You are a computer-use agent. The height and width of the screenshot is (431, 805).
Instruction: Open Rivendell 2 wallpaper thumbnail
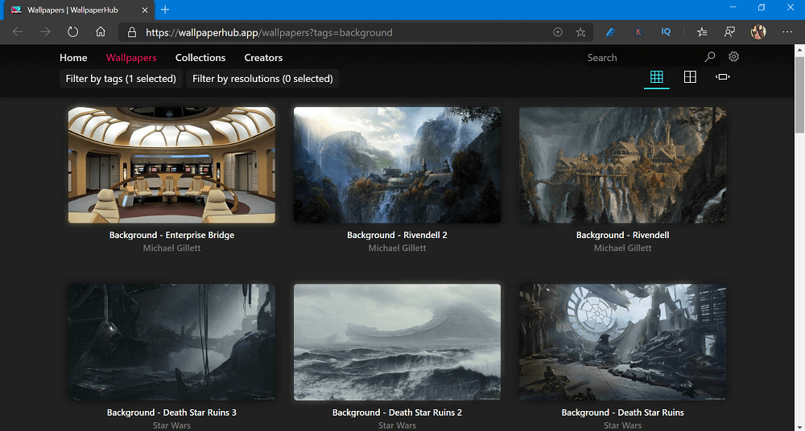397,165
